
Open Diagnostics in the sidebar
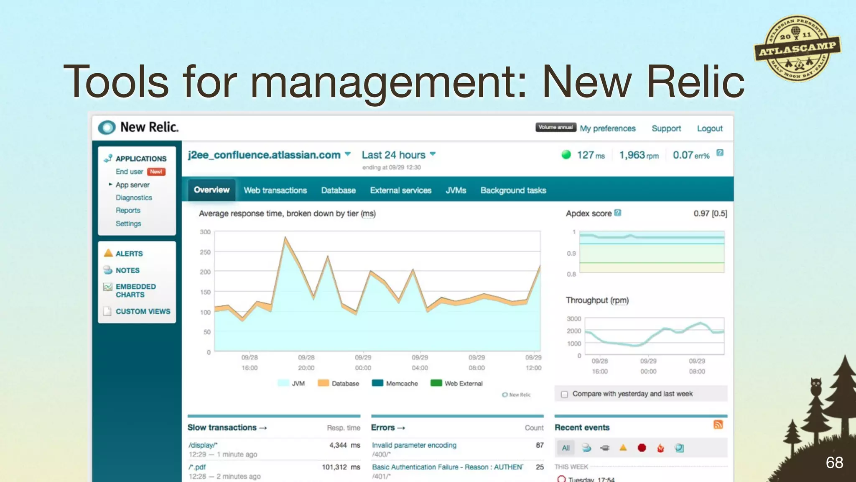click(134, 197)
